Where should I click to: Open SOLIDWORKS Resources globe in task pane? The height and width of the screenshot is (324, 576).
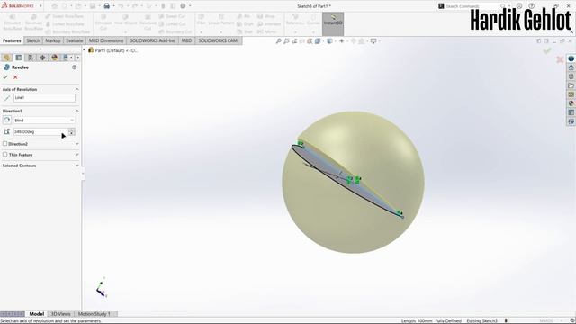[571, 58]
